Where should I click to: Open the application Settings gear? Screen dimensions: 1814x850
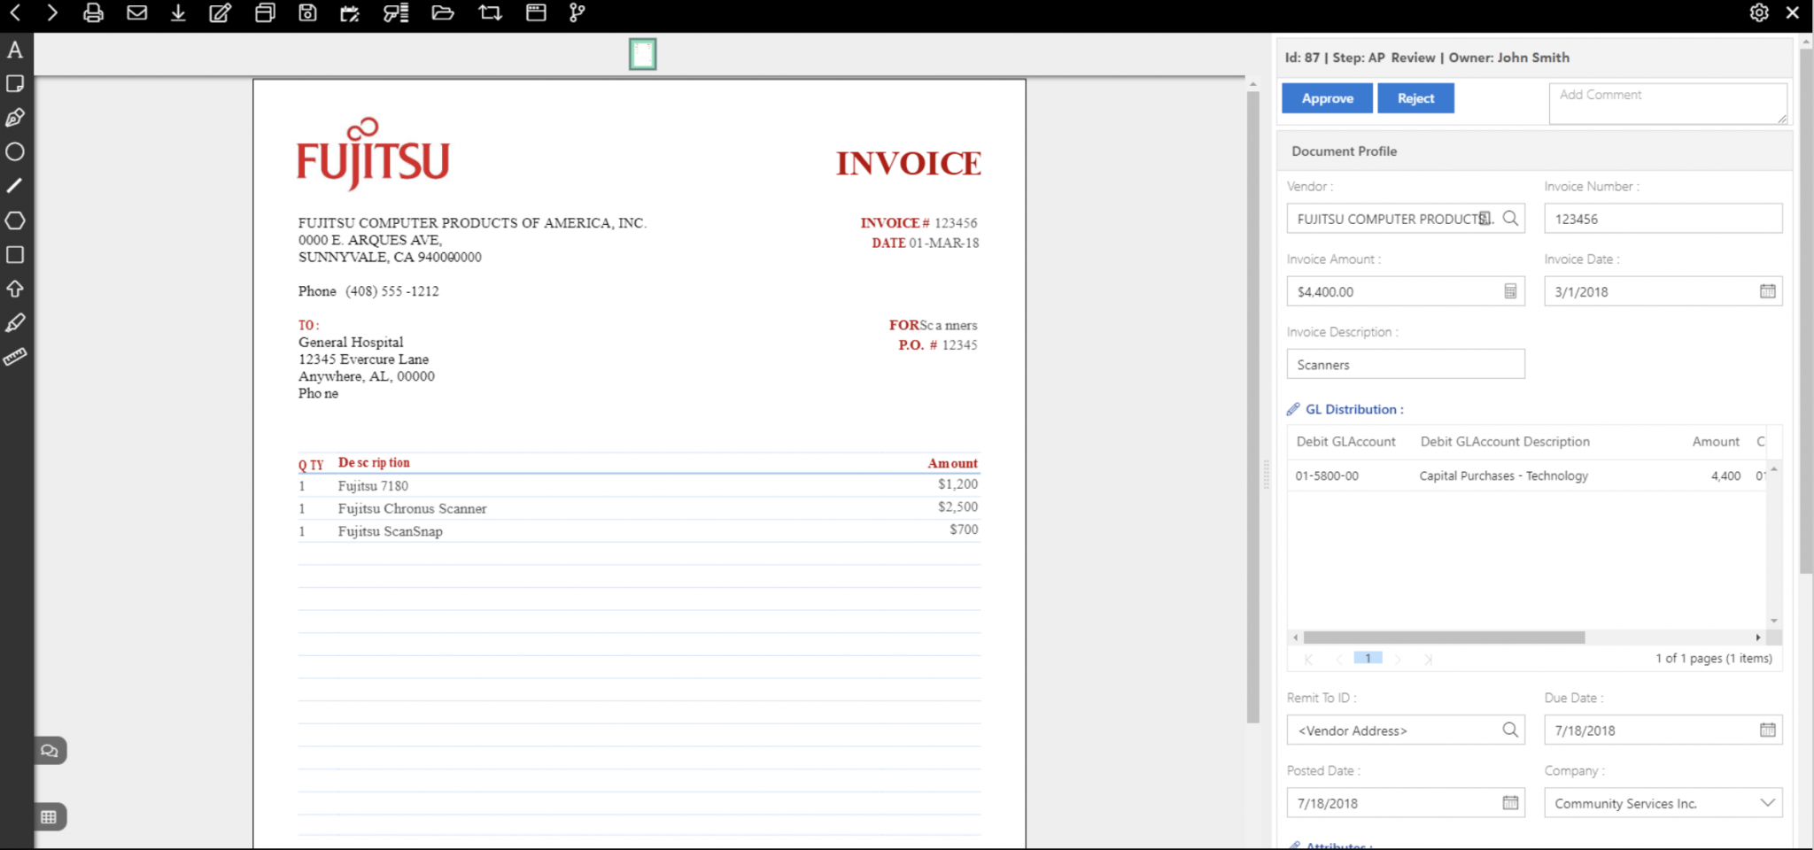[1760, 12]
